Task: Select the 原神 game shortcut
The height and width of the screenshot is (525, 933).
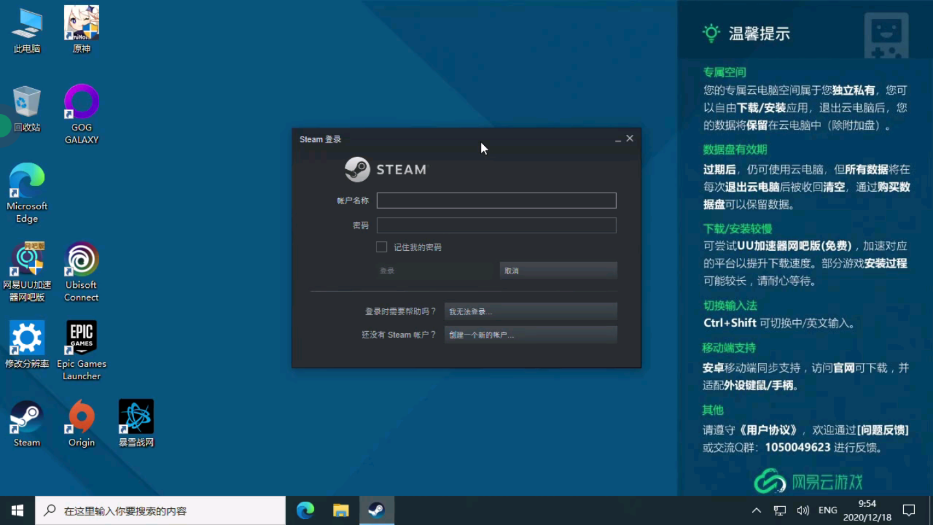Action: pyautogui.click(x=82, y=30)
